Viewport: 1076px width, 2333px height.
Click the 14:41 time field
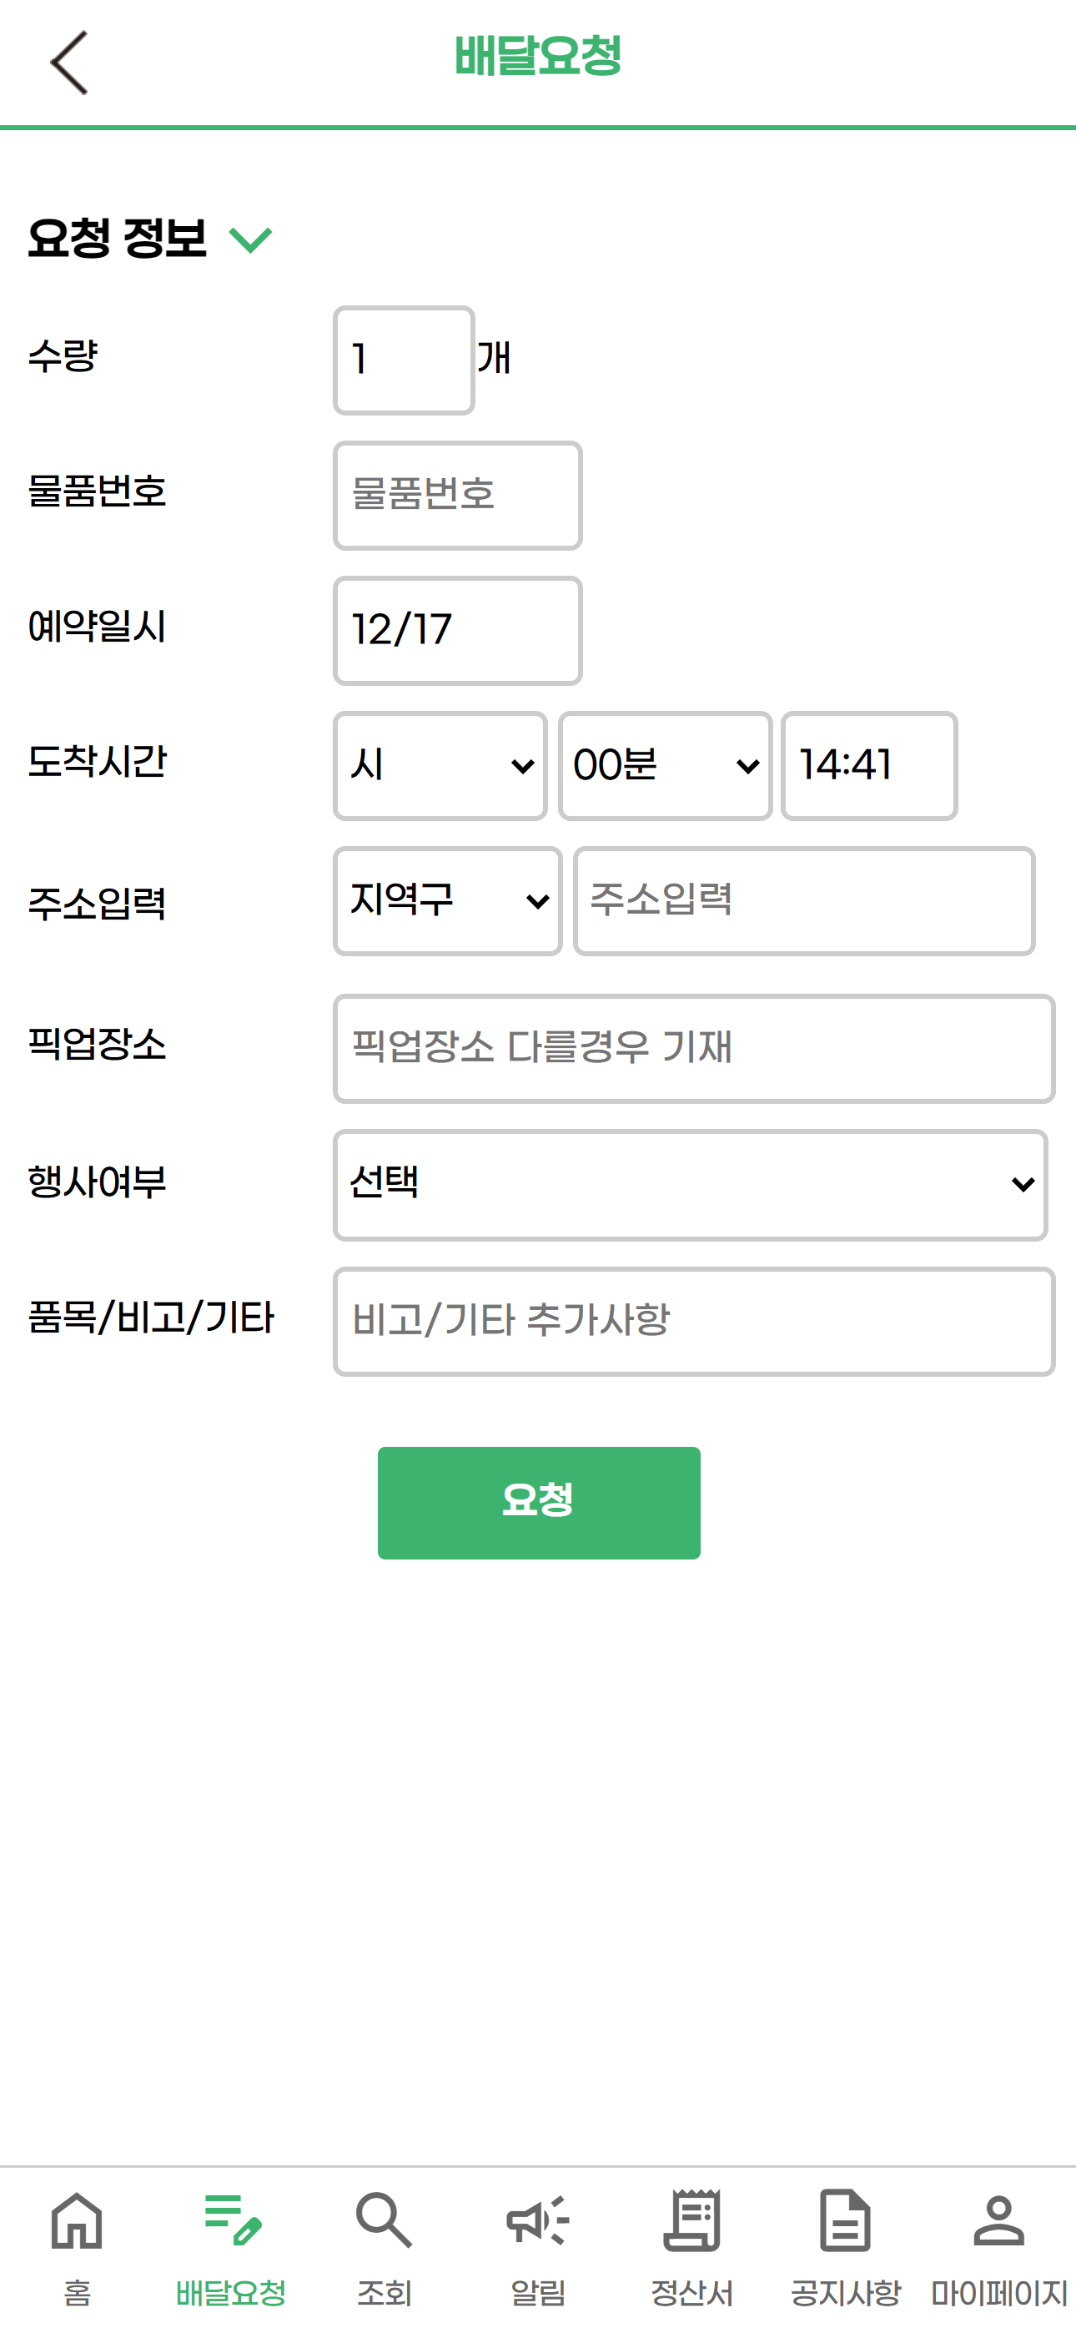[868, 766]
